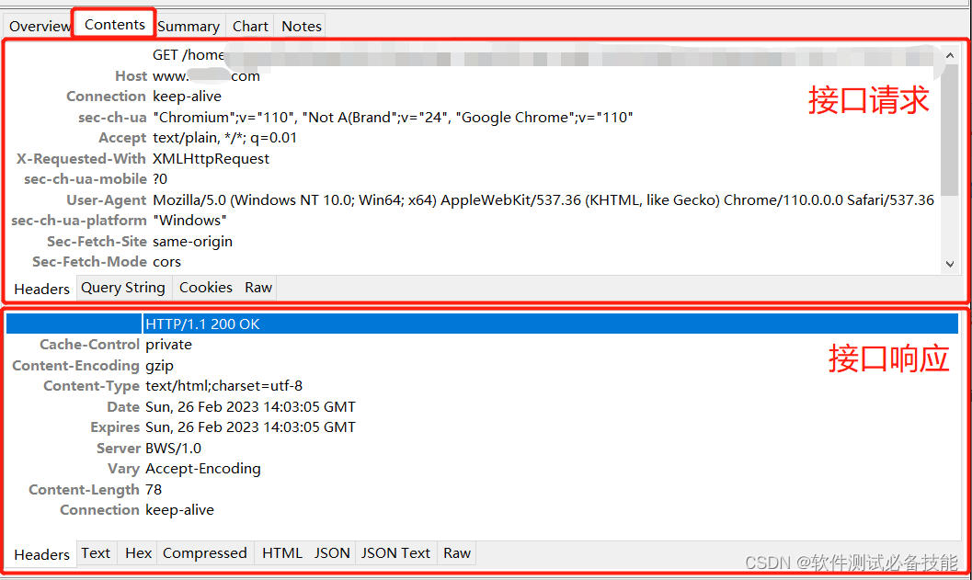Viewport: 972px width, 580px height.
Task: Open the HTML response tab
Action: click(x=282, y=552)
